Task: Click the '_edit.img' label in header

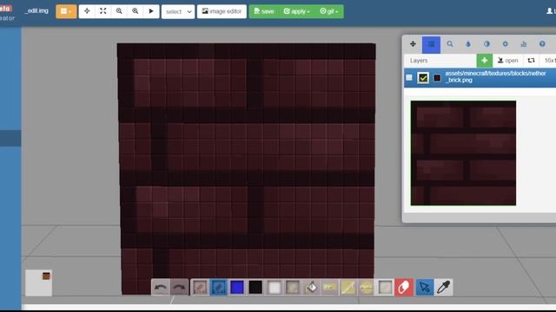Action: click(36, 11)
